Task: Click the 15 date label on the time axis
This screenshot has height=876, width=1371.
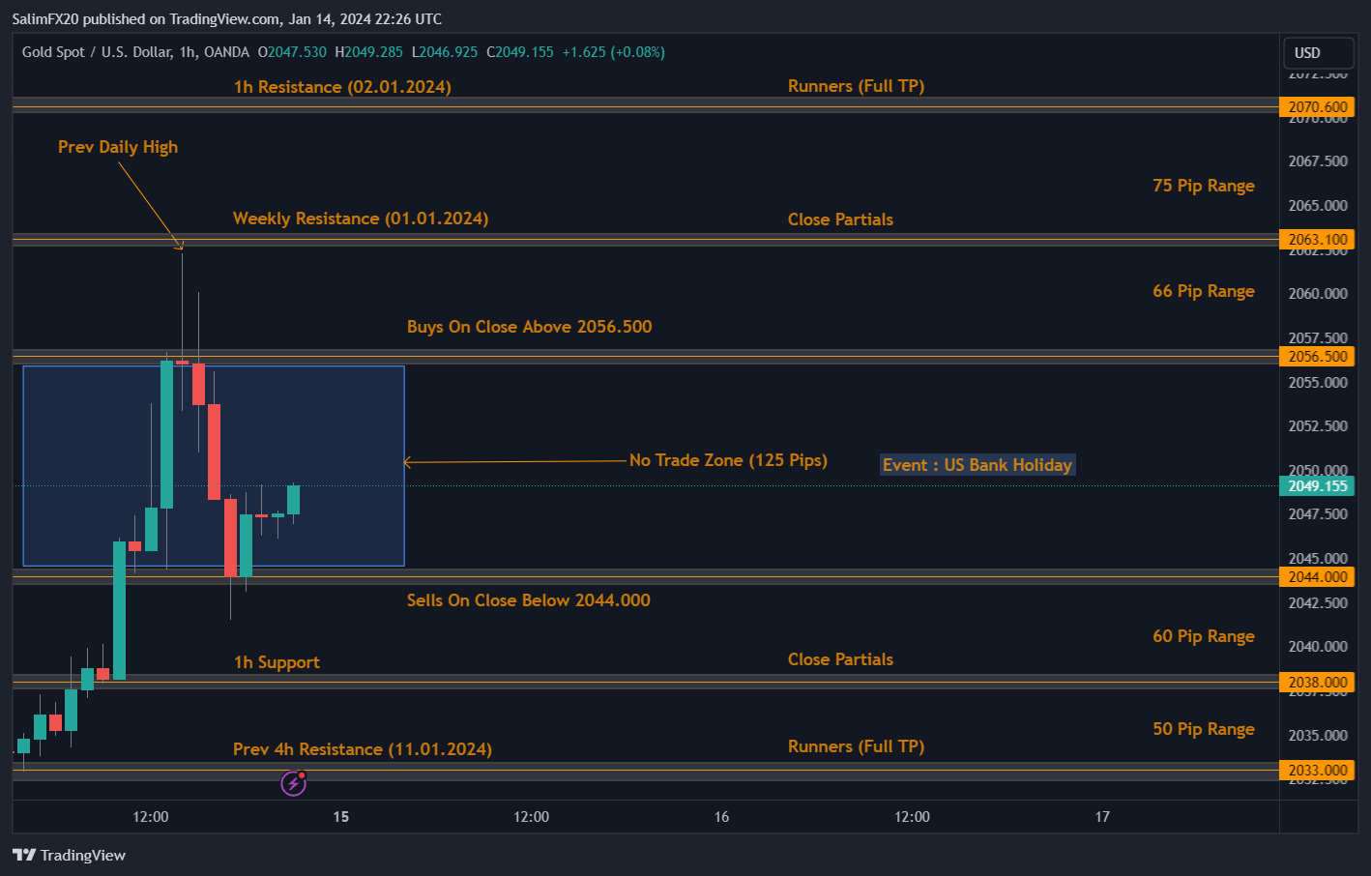Action: [340, 817]
